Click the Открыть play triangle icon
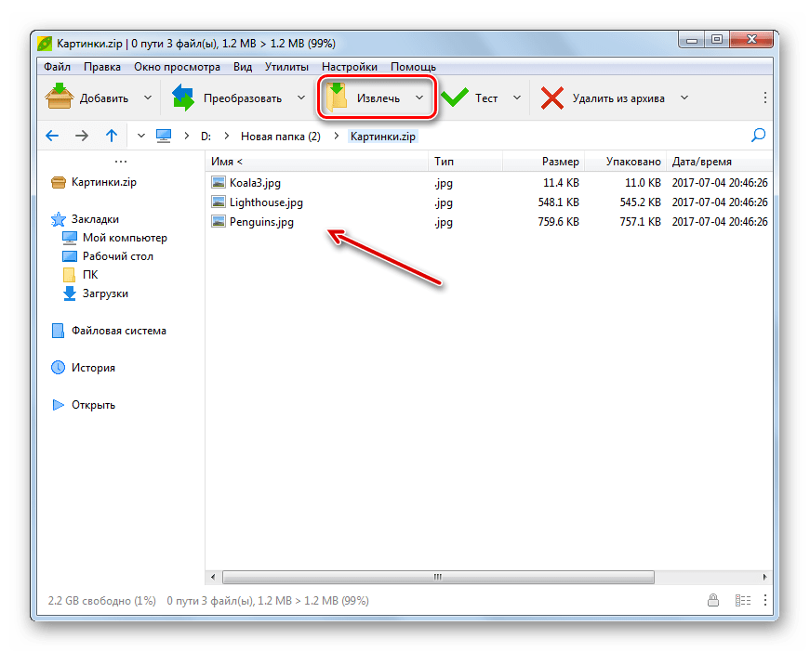Viewport: 810px width, 652px height. tap(59, 405)
